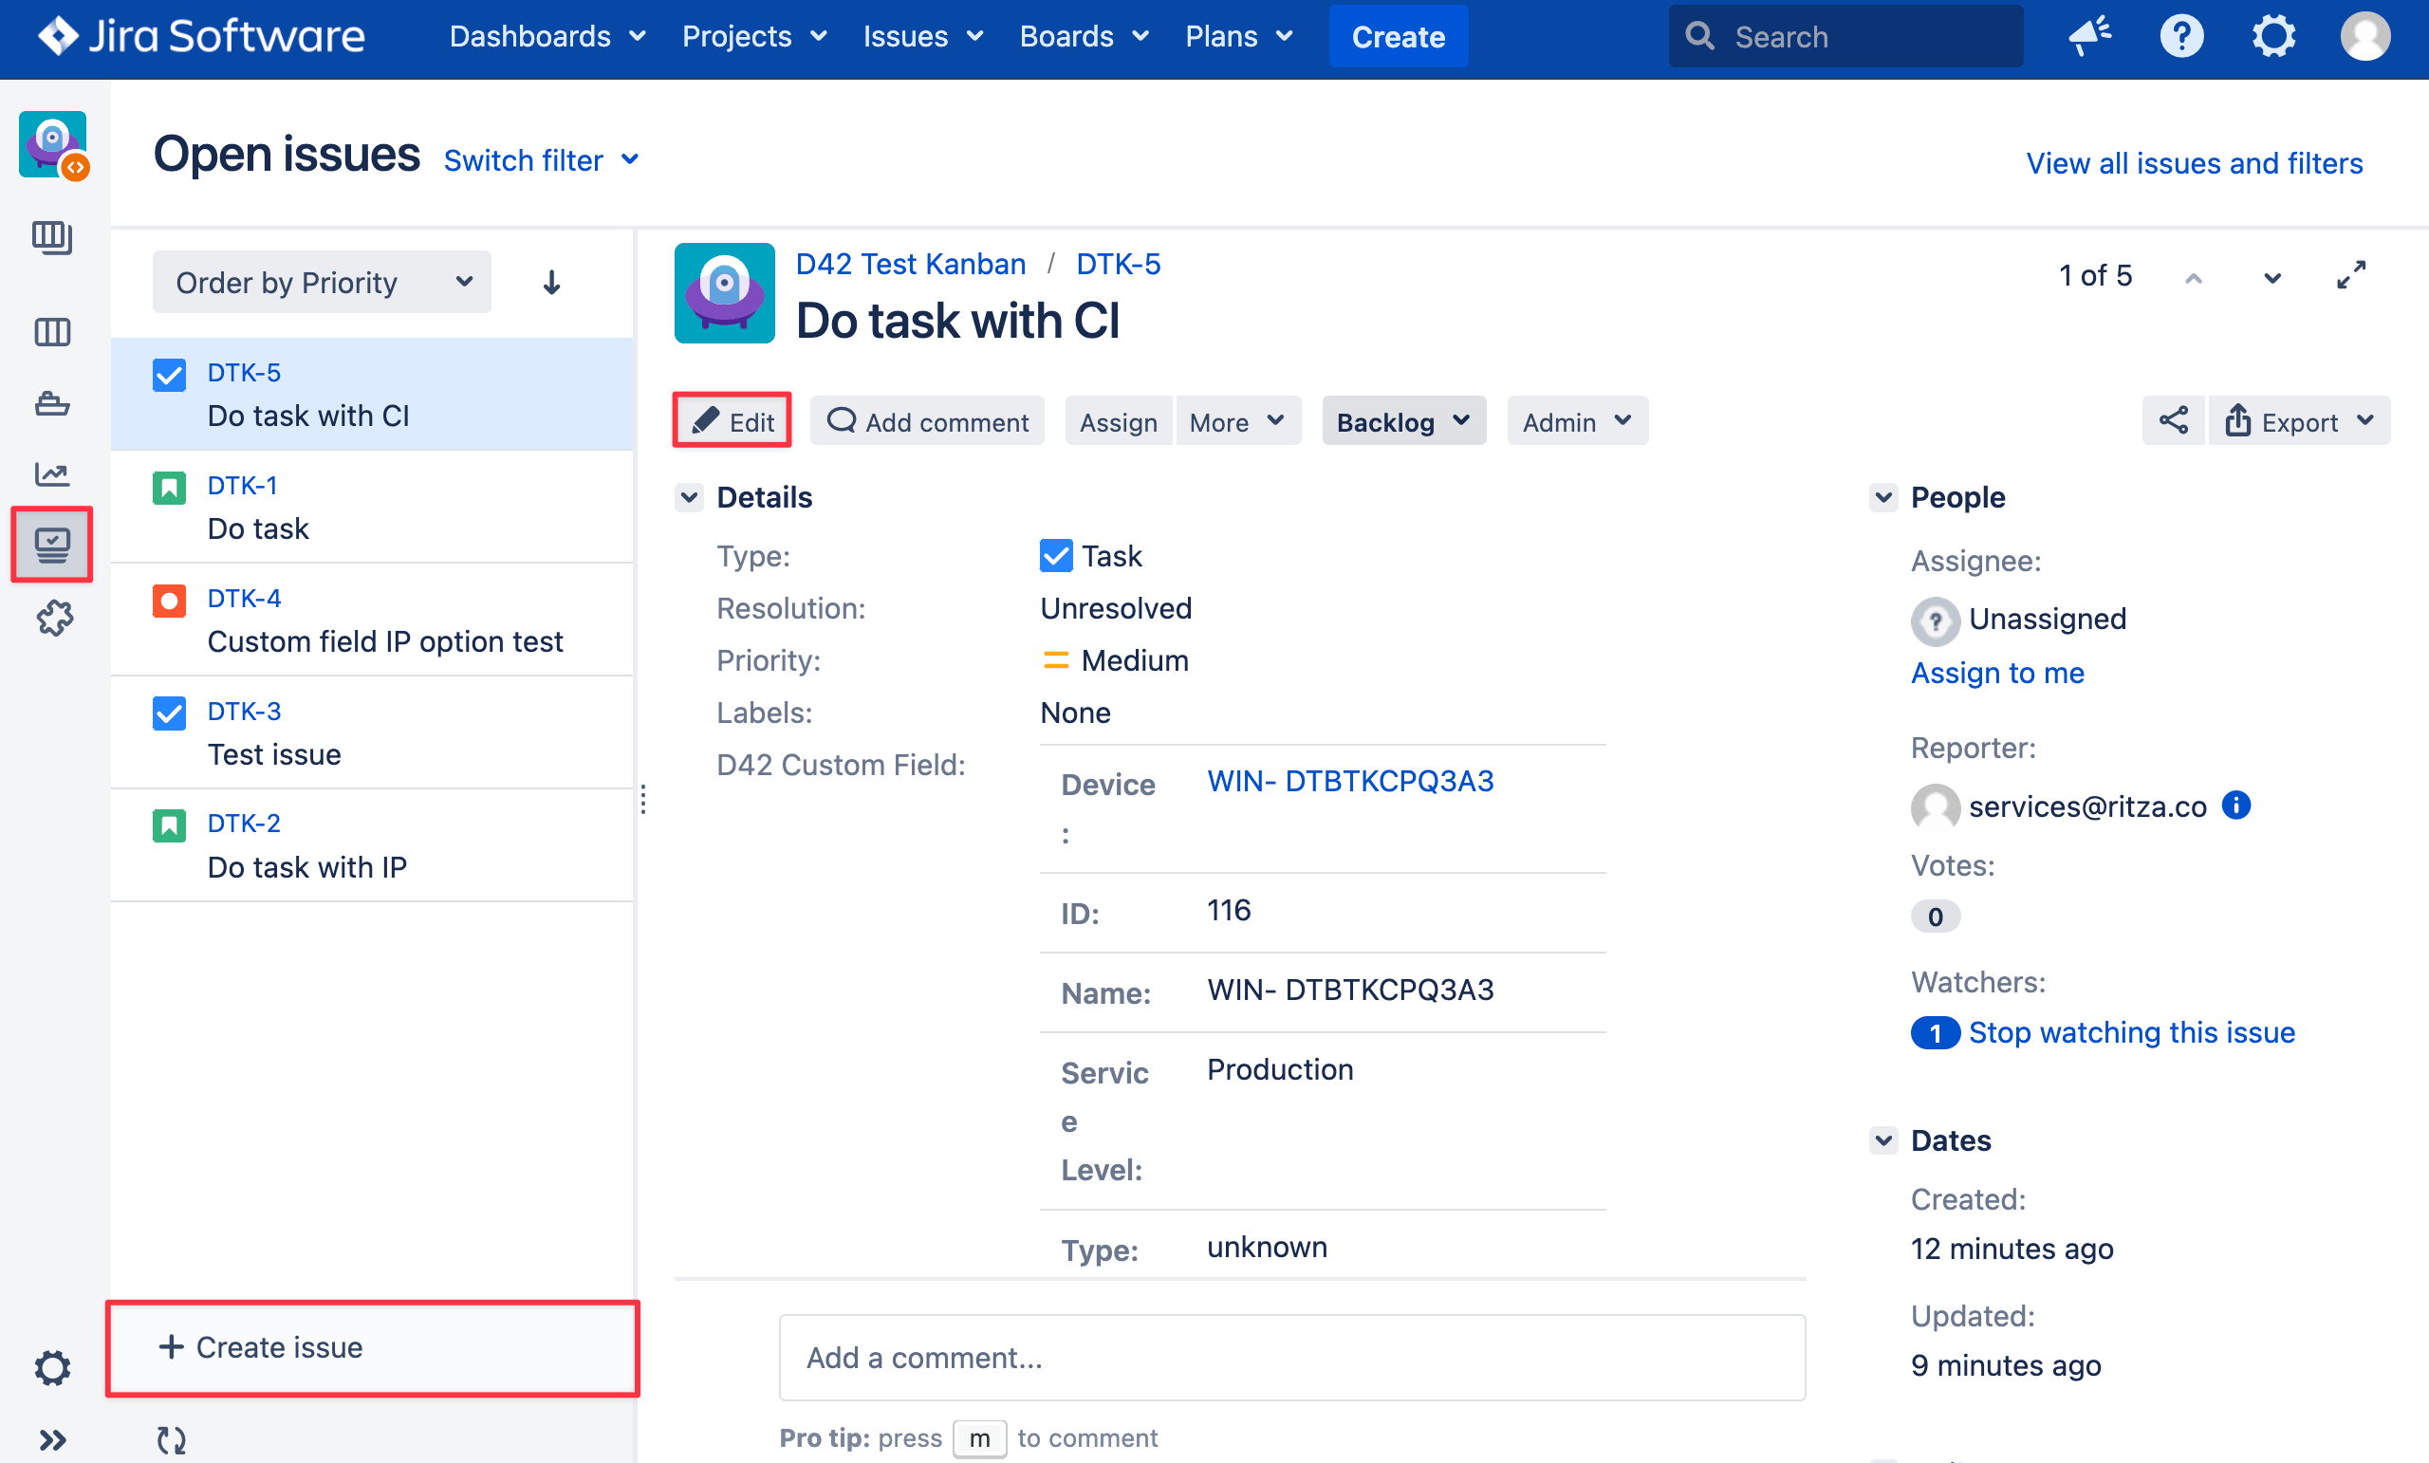Open Releases via the ship icon
This screenshot has height=1463, width=2429.
coord(51,404)
